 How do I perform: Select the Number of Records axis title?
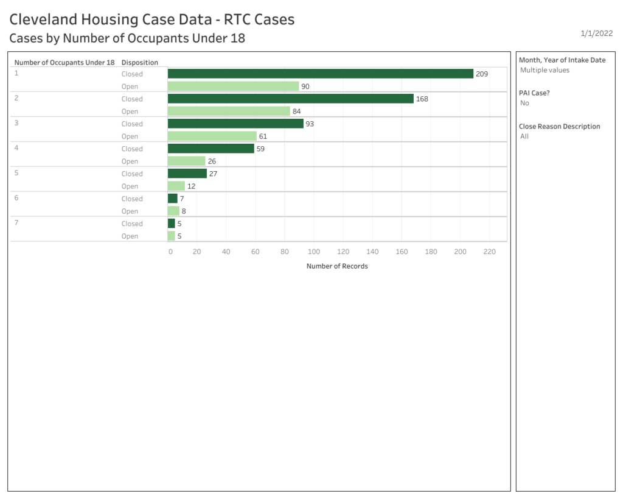pos(337,266)
